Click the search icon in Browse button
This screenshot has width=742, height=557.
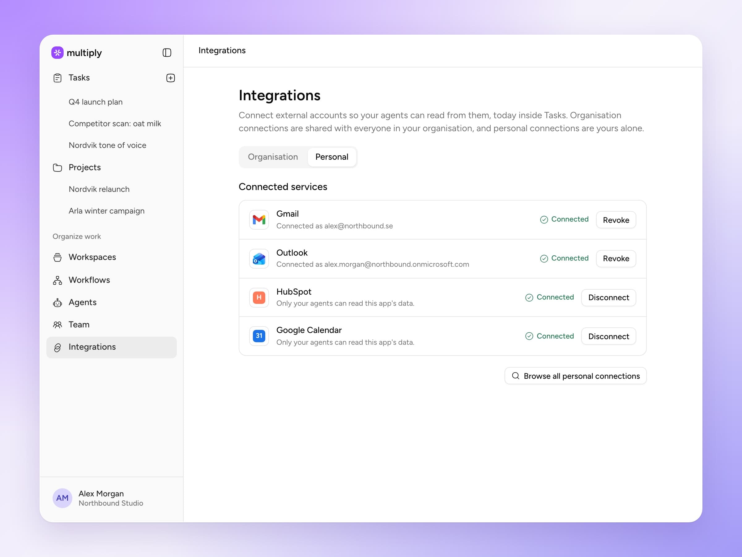(516, 376)
